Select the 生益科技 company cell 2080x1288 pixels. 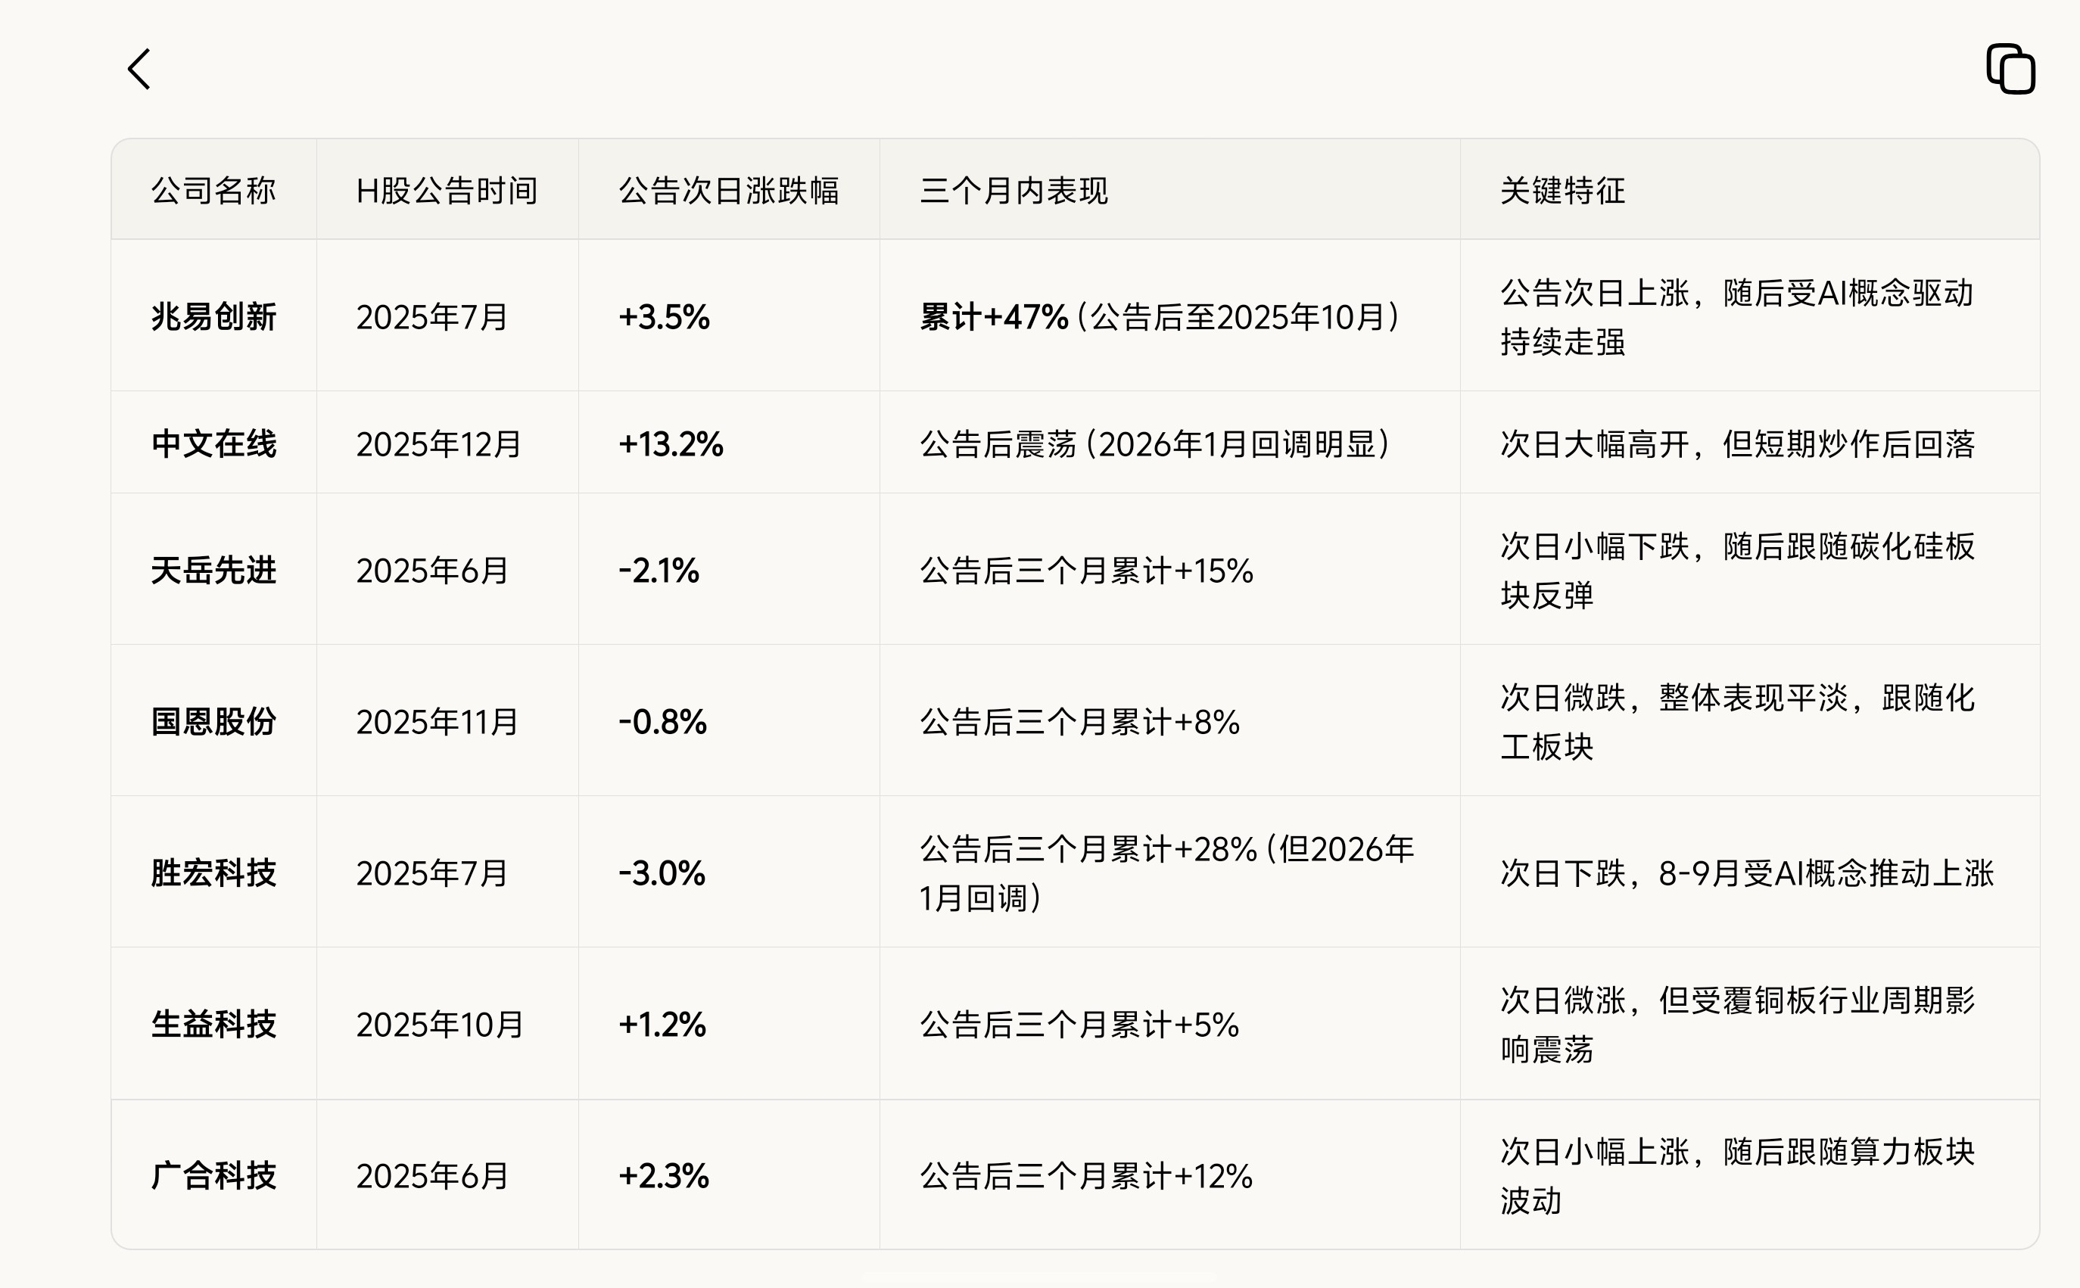(x=213, y=1024)
